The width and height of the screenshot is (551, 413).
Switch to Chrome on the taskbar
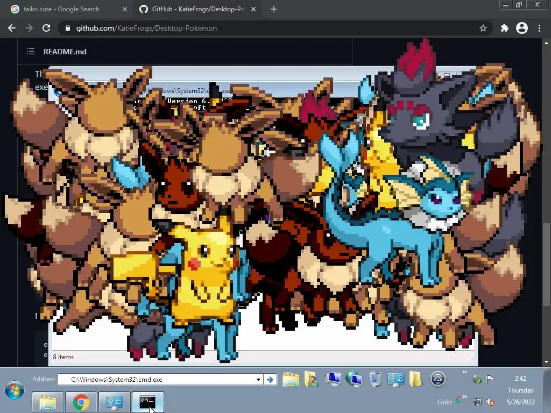click(81, 402)
